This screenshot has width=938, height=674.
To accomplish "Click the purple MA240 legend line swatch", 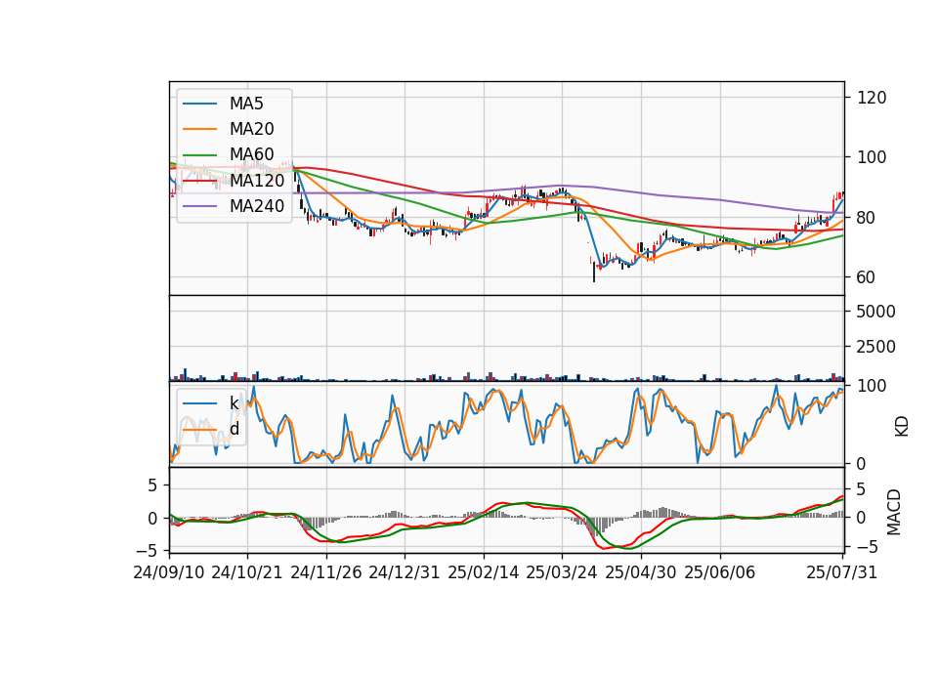I will pos(199,206).
